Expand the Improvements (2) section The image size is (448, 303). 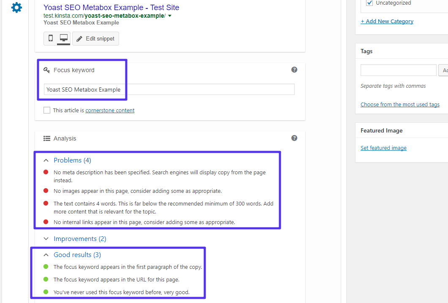pyautogui.click(x=46, y=239)
